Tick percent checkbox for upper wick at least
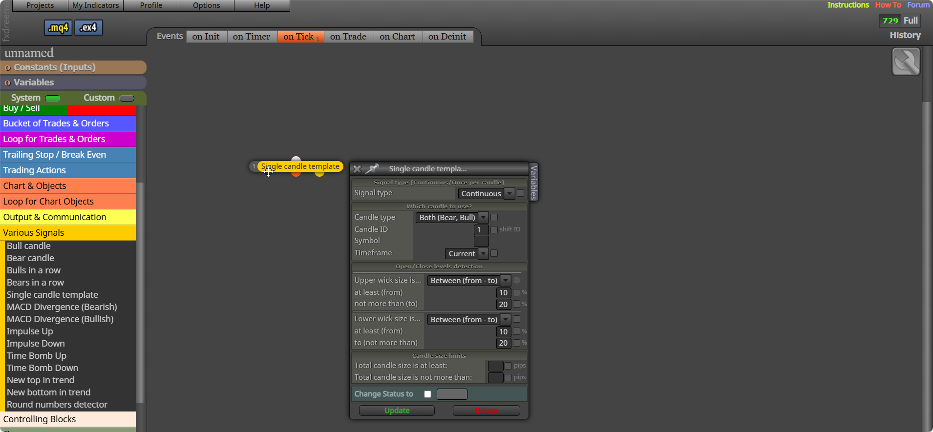 [x=517, y=292]
